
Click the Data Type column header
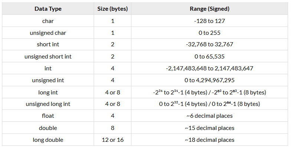[x=48, y=9]
